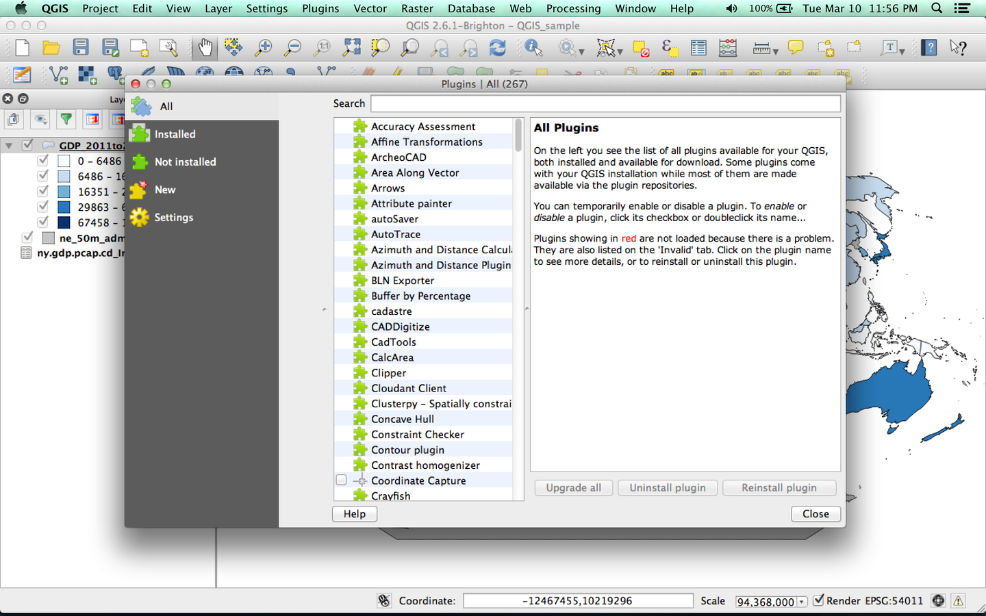Image resolution: width=986 pixels, height=616 pixels.
Task: Select the Pan Map hand tool
Action: 205,47
